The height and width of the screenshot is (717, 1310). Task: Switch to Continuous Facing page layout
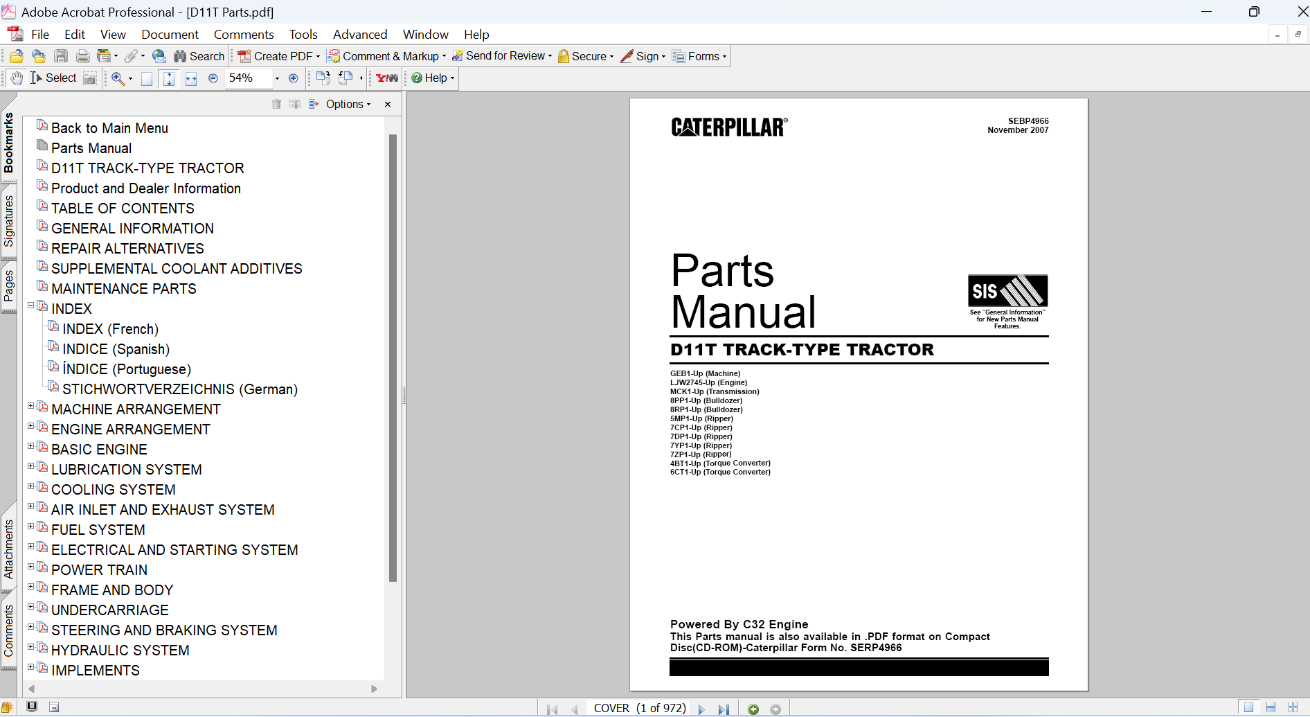(x=1293, y=707)
